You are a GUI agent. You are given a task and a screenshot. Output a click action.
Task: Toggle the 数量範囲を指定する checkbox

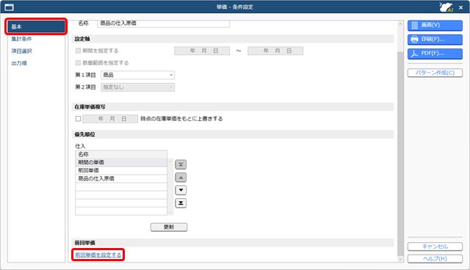point(79,62)
